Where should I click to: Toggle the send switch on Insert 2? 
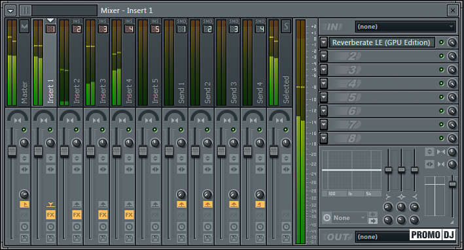(x=77, y=204)
